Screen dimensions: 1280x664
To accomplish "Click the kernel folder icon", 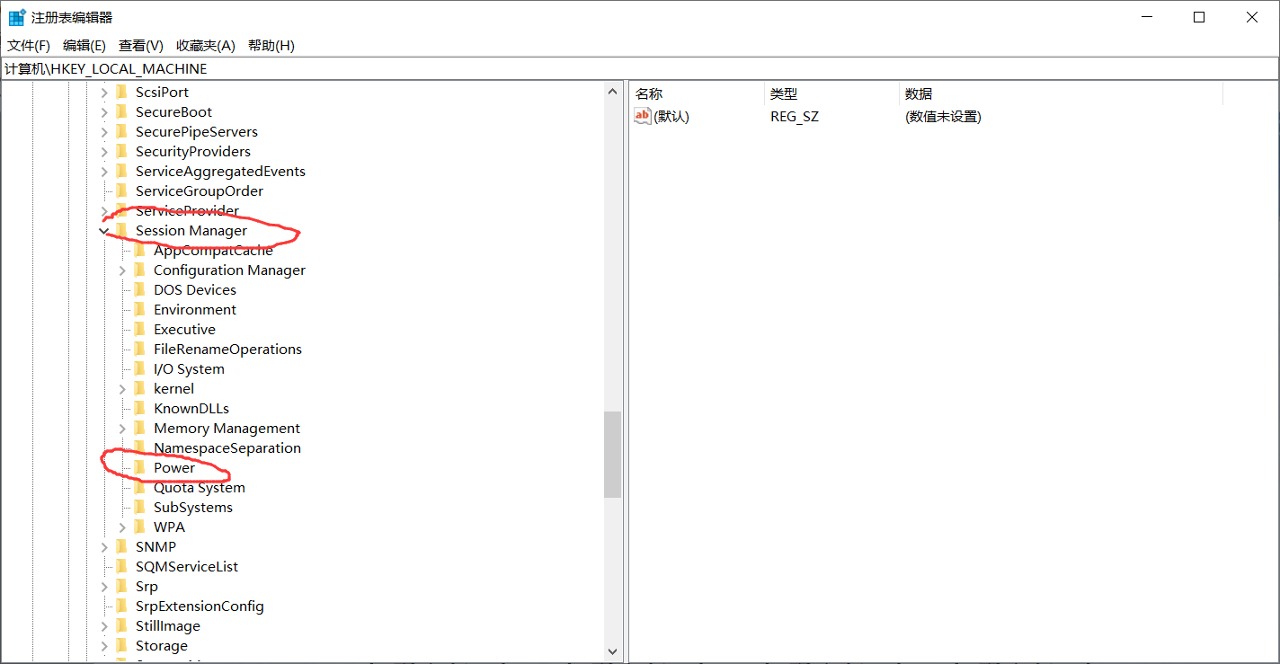I will point(139,388).
